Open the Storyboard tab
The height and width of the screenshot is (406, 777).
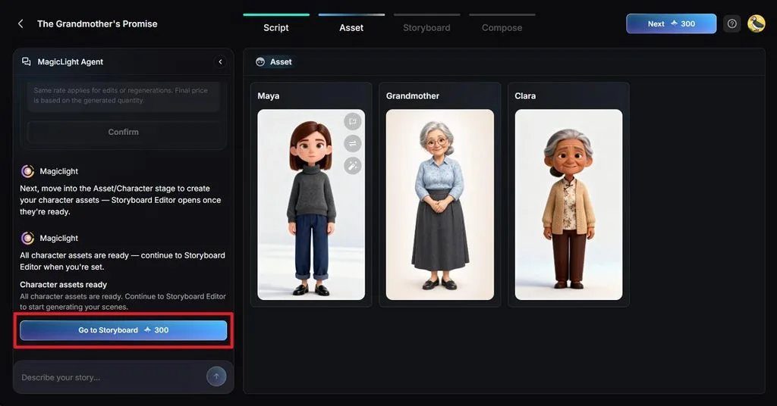point(426,28)
